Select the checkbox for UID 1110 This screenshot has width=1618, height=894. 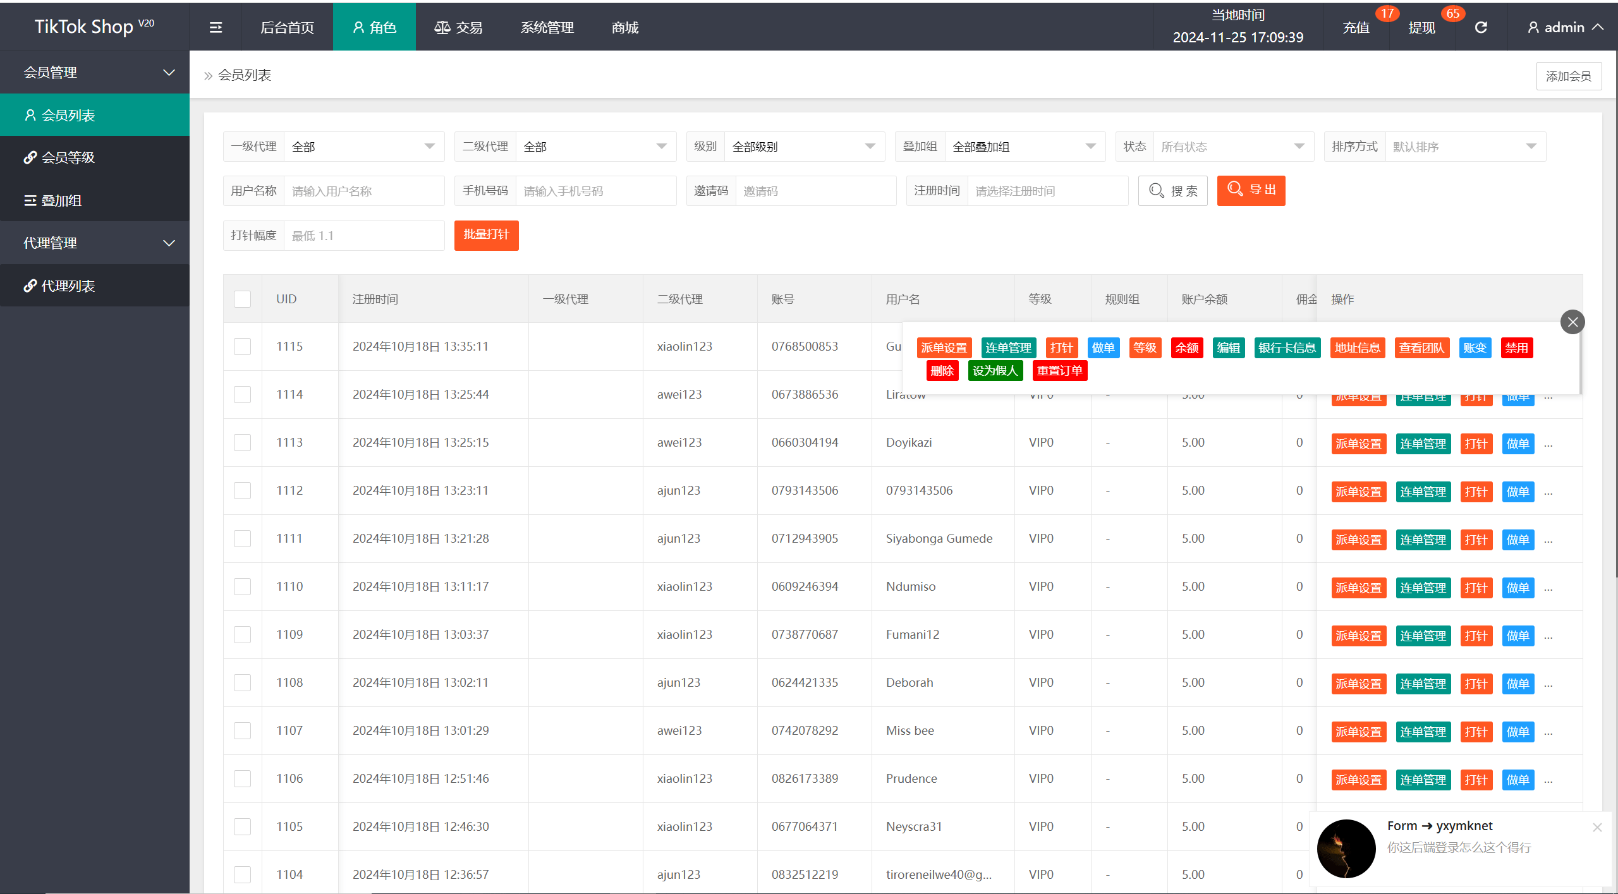243,586
